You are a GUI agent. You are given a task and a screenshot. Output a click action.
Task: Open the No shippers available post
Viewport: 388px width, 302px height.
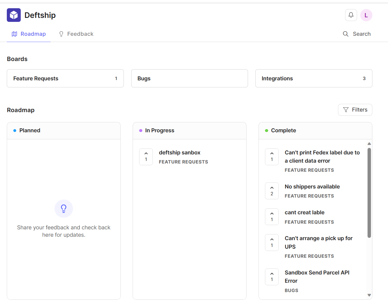[x=312, y=187]
